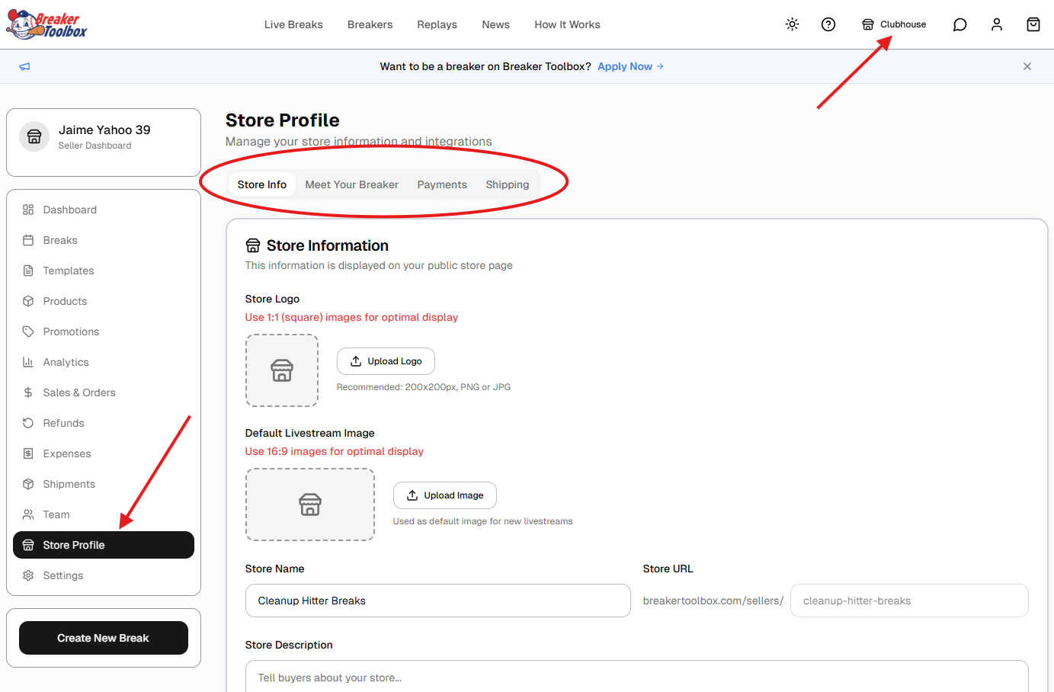Click the Store Information heading icon
Image resolution: width=1054 pixels, height=692 pixels.
(x=253, y=245)
